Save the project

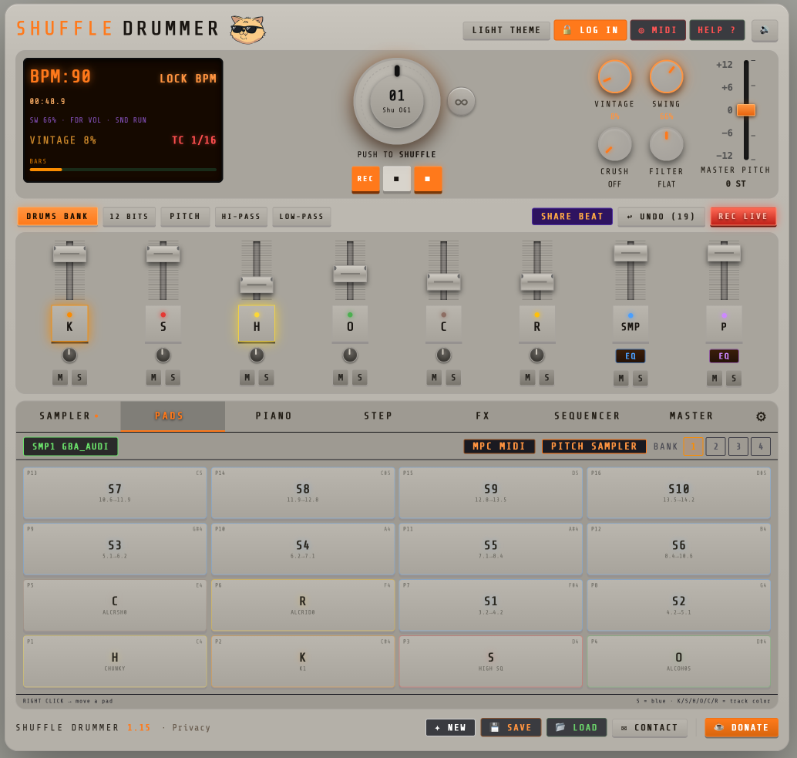click(x=511, y=727)
